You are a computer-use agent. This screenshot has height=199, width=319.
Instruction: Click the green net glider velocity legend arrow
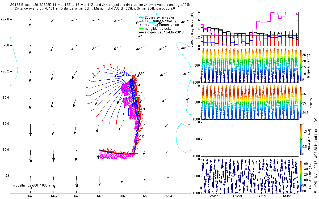[141, 28]
